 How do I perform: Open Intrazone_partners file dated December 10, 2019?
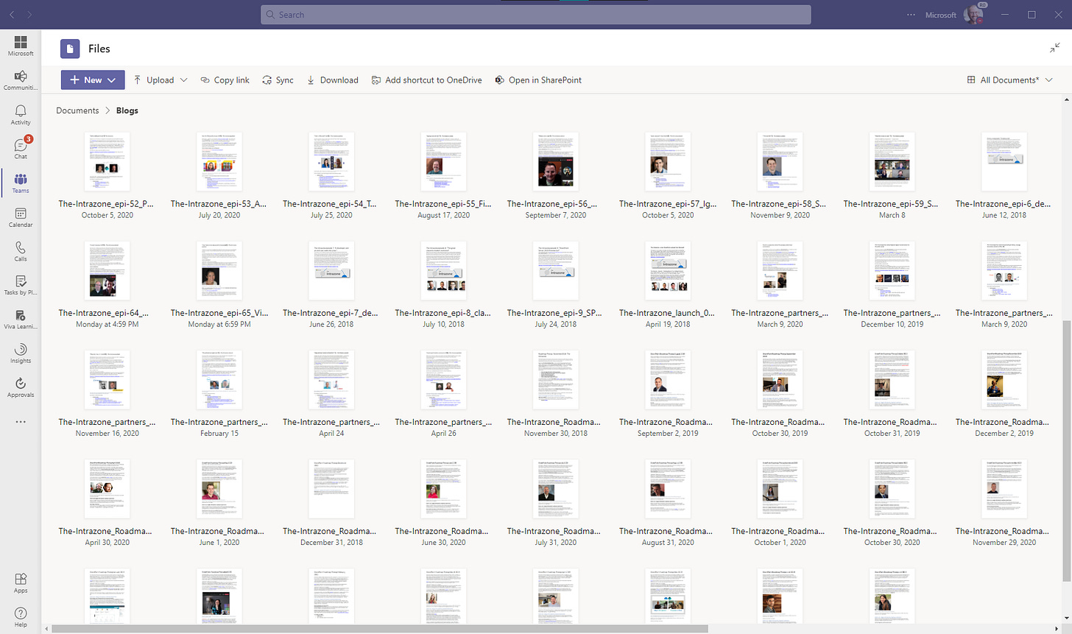(x=892, y=271)
